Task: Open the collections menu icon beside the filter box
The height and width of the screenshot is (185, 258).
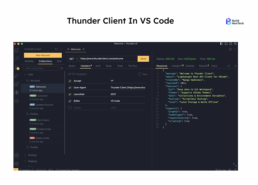Action: click(62, 68)
